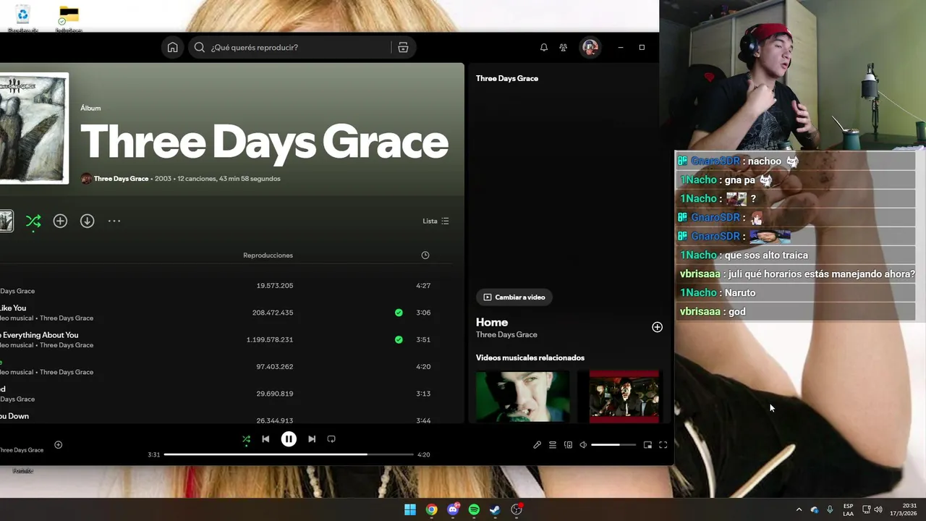926x521 pixels.
Task: Open the red related music video thumbnail
Action: point(624,397)
